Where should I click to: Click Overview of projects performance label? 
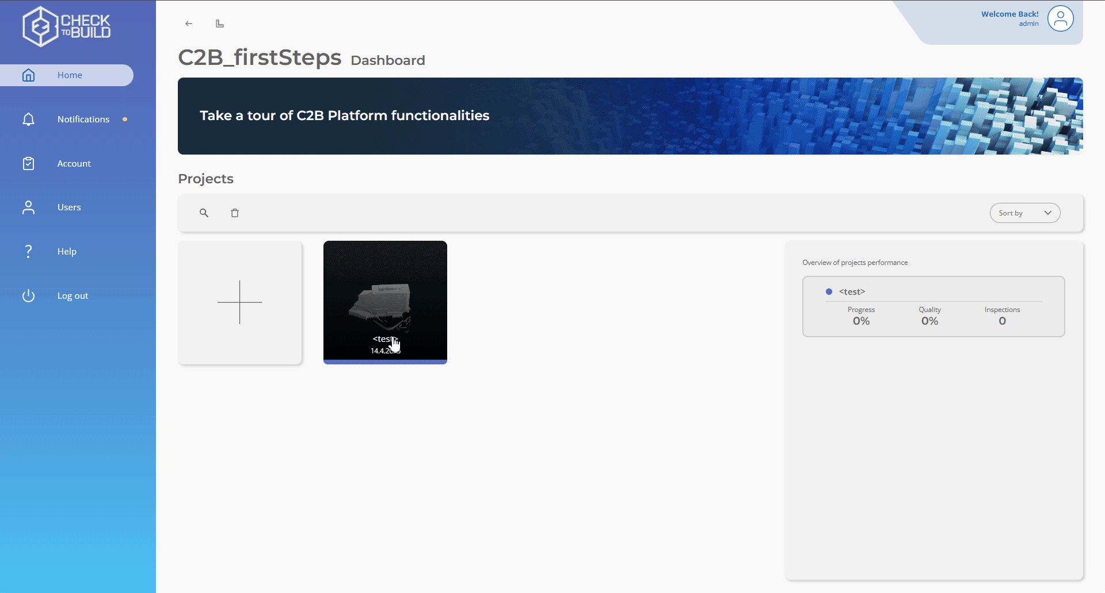(x=855, y=263)
